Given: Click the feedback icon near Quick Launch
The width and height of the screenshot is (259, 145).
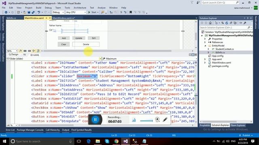Looking at the screenshot, I should click(x=198, y=2).
